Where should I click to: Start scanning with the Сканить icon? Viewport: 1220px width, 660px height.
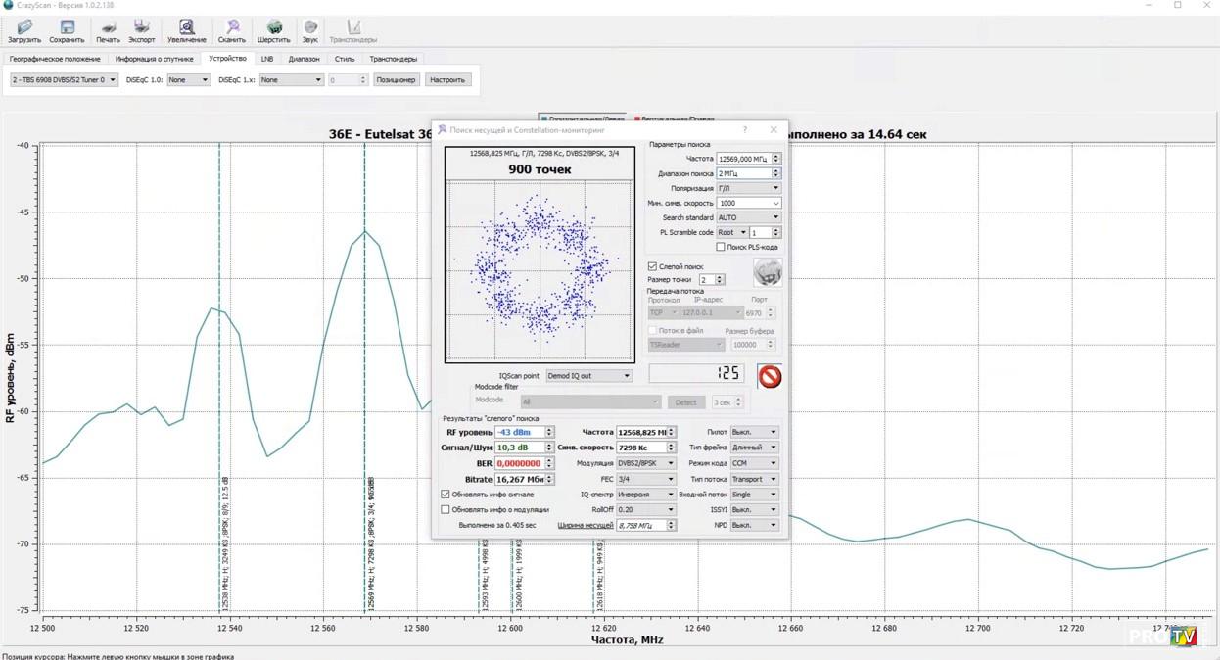(x=232, y=30)
